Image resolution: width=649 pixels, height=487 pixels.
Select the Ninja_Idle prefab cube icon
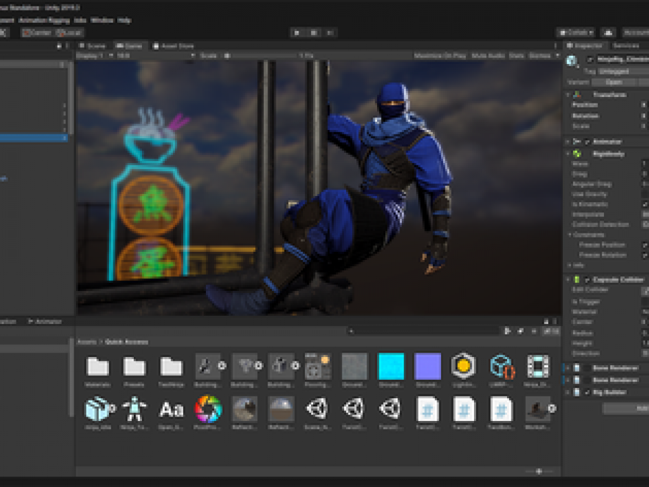coord(98,409)
